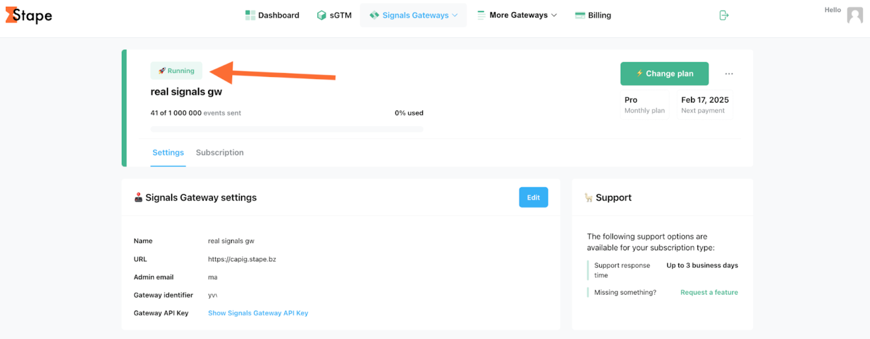
Task: Click the Stape logo
Action: tap(28, 15)
